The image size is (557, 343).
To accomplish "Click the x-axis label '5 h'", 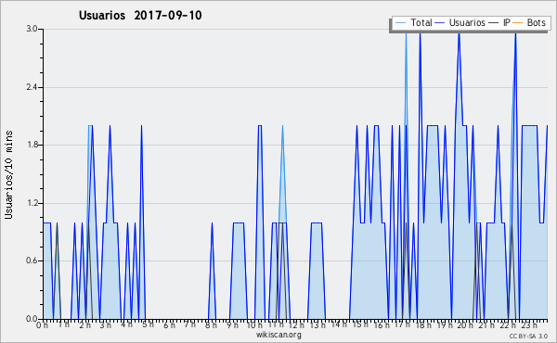I will tap(148, 324).
